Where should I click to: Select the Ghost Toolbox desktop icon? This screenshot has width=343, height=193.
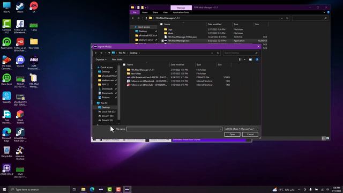click(20, 117)
